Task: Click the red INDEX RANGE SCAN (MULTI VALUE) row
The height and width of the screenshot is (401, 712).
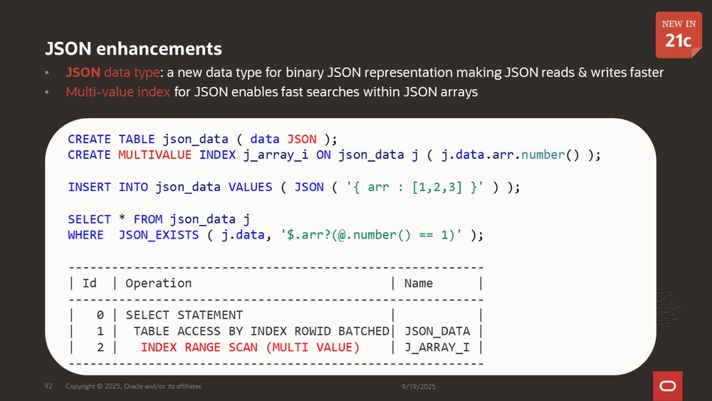Action: 275,348
